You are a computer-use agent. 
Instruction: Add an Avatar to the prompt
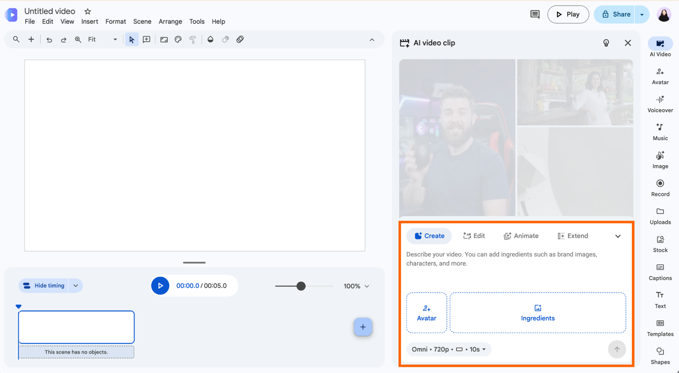pos(427,313)
